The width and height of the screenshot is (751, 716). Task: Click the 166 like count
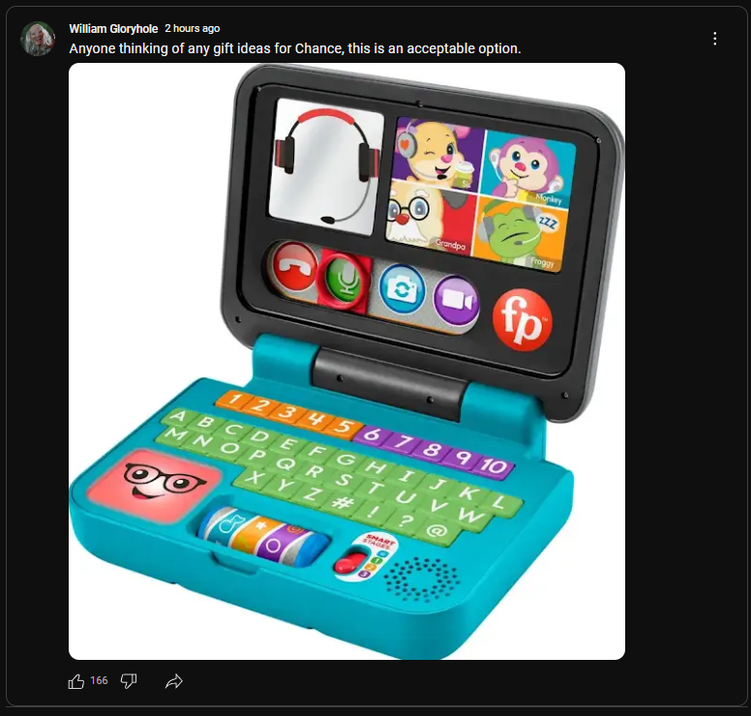[99, 680]
